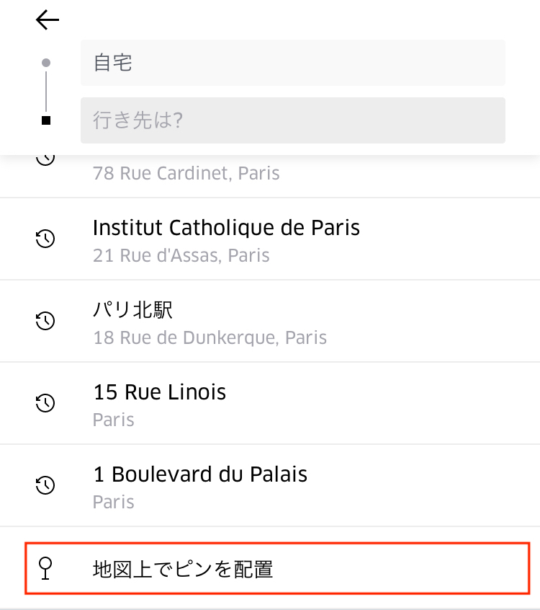Pick the 21 Rue d'Assas, Paris subtitle
The height and width of the screenshot is (610, 540).
pos(181,255)
